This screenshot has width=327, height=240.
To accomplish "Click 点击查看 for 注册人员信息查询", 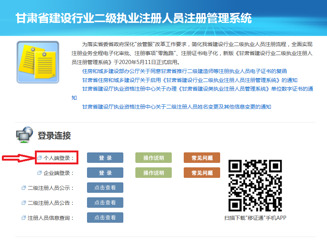I will [x=105, y=218].
